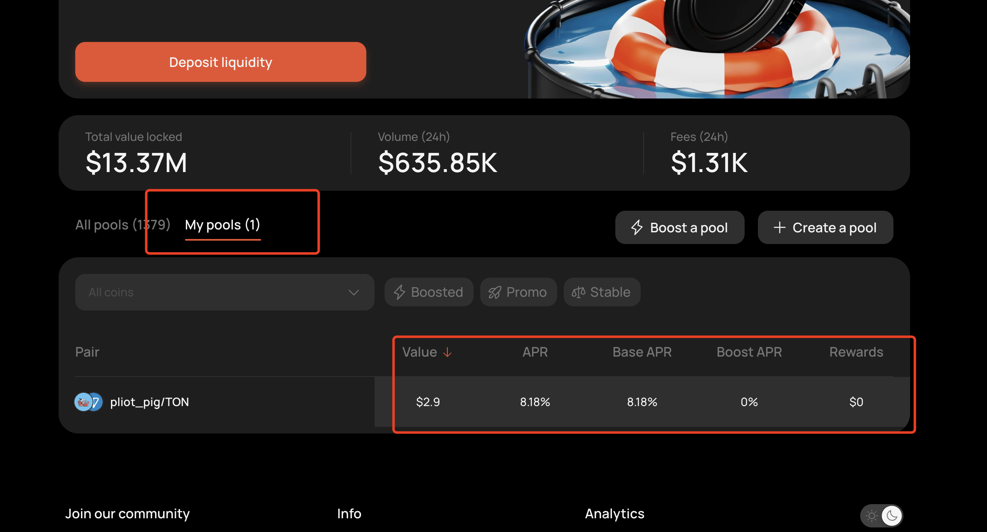Click the Create a pool button
The height and width of the screenshot is (532, 987).
[x=825, y=227]
